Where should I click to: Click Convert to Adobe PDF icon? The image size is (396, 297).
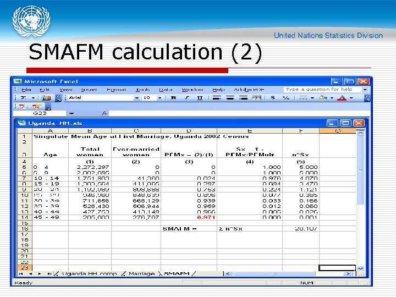(23, 107)
